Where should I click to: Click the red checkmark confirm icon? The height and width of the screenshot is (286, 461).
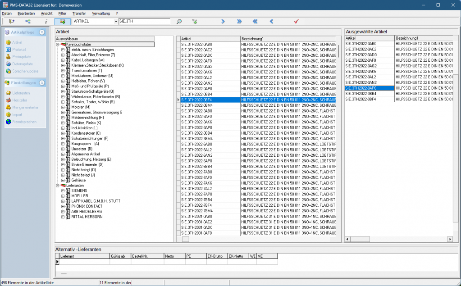(296, 21)
